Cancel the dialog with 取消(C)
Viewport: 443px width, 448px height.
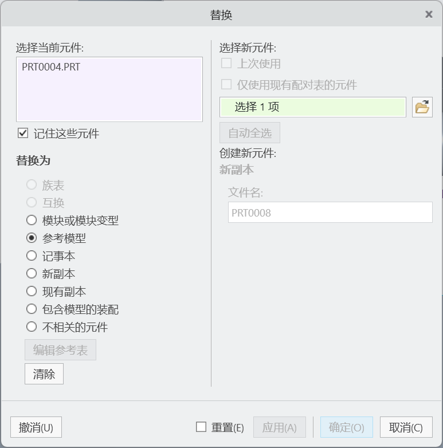click(406, 427)
